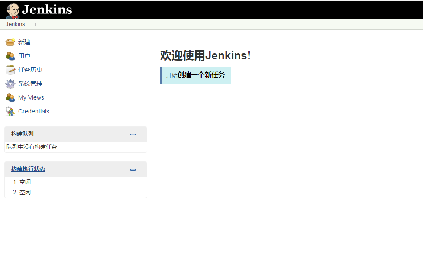Click the 系统管理 gear icon
Screen dimensions: 423x258
tap(10, 84)
